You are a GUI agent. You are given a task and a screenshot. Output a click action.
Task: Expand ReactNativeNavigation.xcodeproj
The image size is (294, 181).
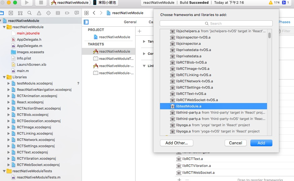8,90
